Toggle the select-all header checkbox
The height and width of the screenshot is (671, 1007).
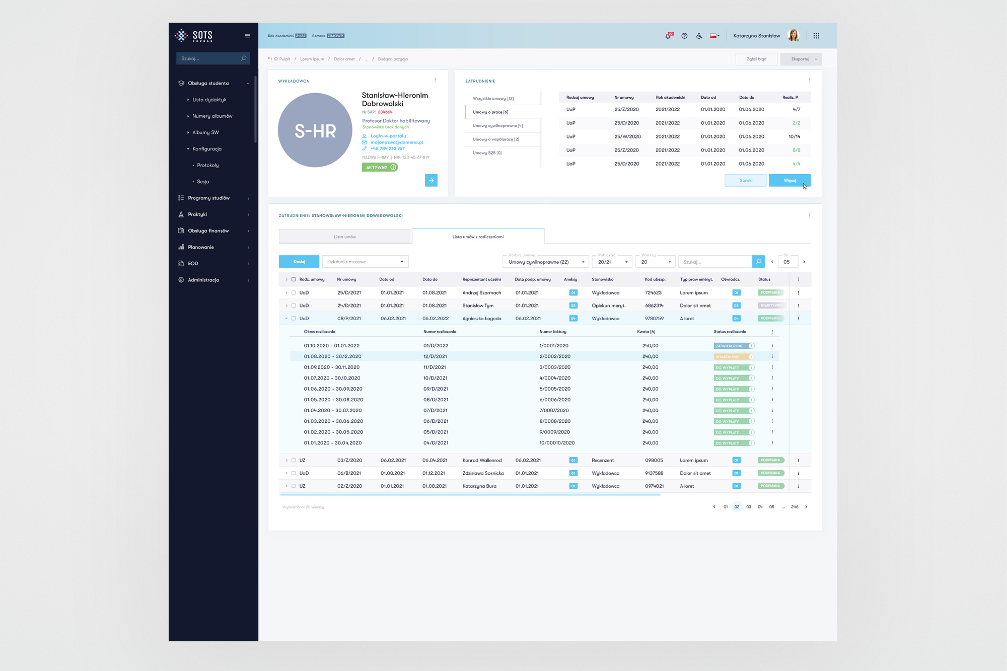coord(294,279)
